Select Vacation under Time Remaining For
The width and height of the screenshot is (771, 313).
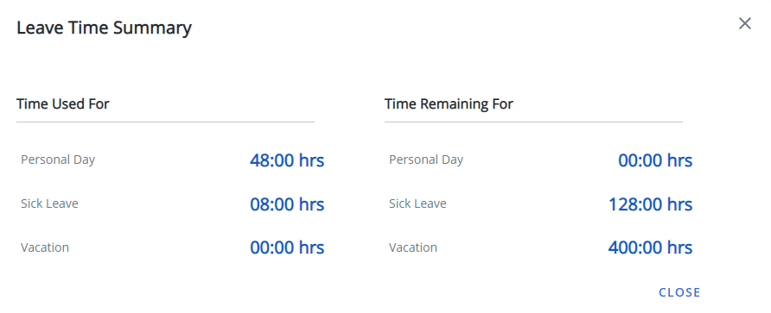click(413, 247)
